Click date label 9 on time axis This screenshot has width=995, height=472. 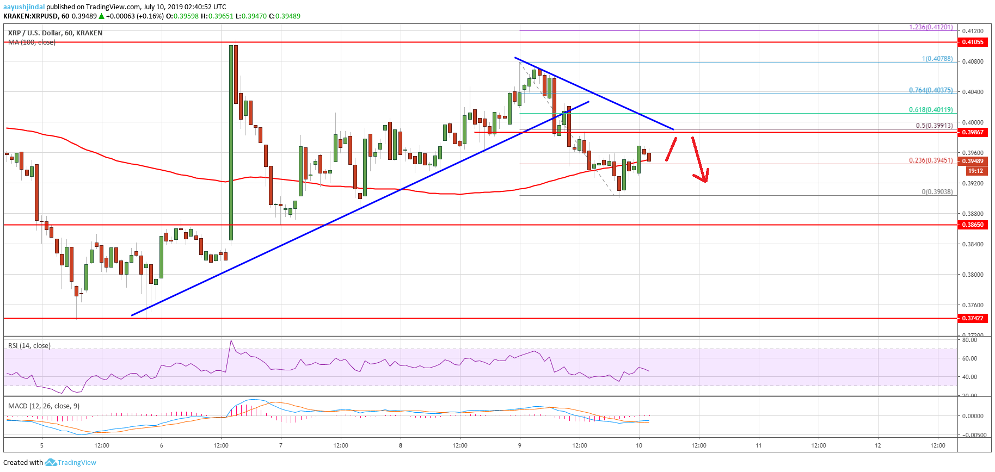click(x=520, y=445)
